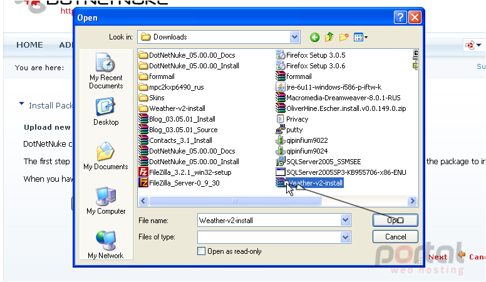Select the DotNetNuke_05.00.00_Install archive file
The width and height of the screenshot is (486, 282).
pyautogui.click(x=189, y=162)
